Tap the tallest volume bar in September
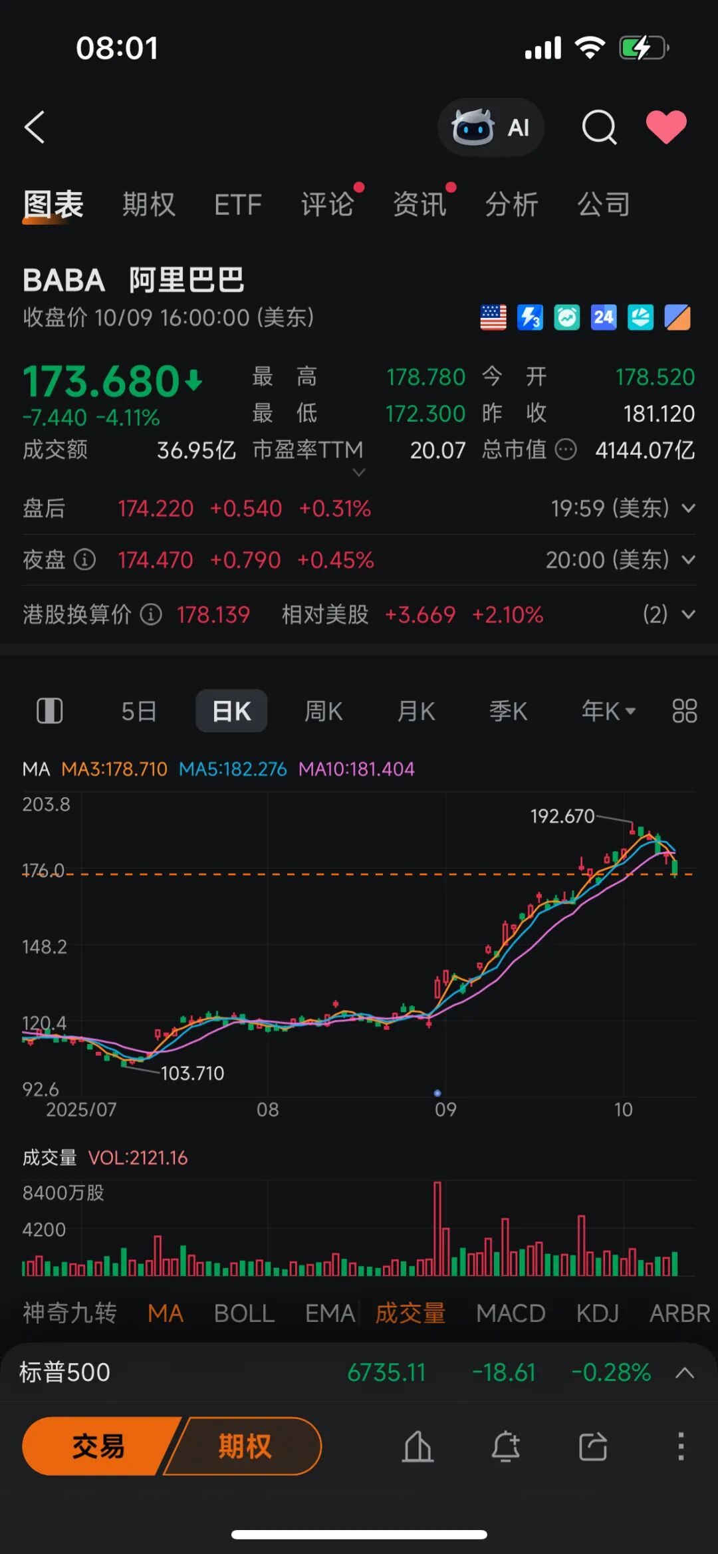Screen dimensions: 718x1554 click(437, 1228)
